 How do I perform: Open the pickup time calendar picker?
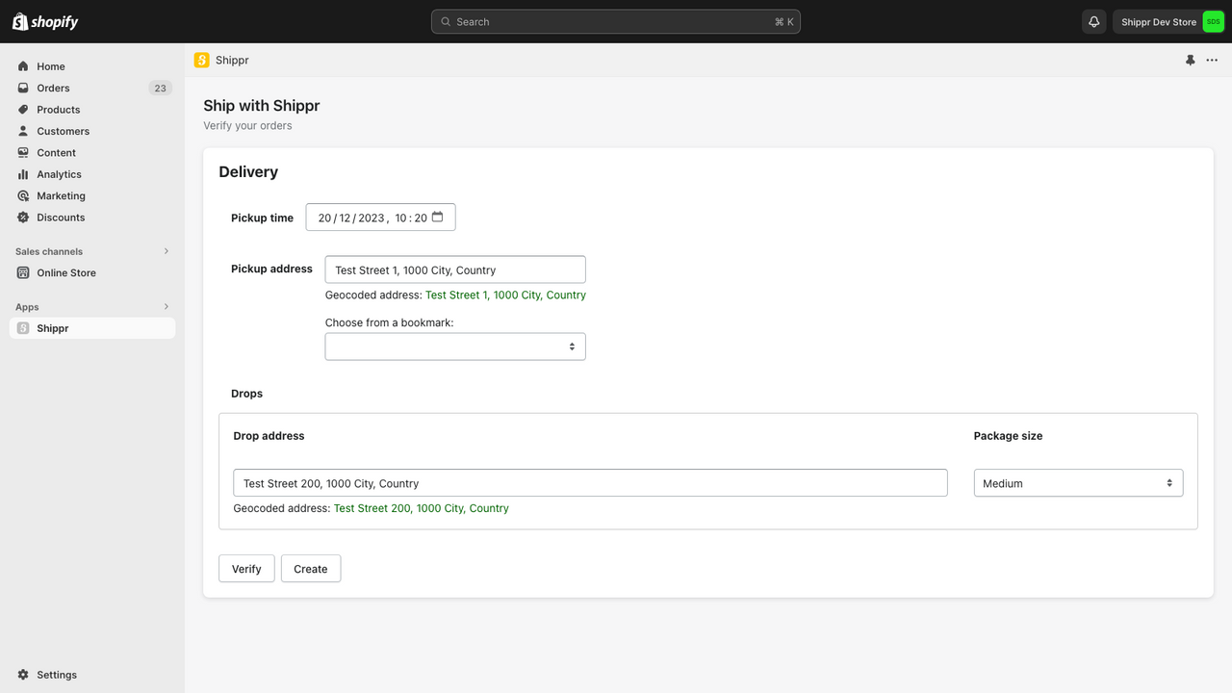437,218
